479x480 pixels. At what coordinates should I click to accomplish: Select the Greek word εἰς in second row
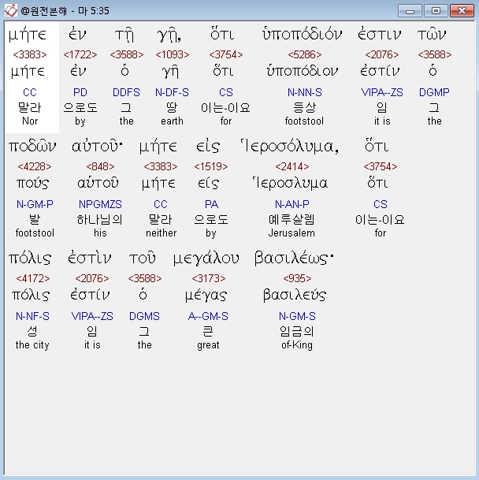[x=208, y=147]
